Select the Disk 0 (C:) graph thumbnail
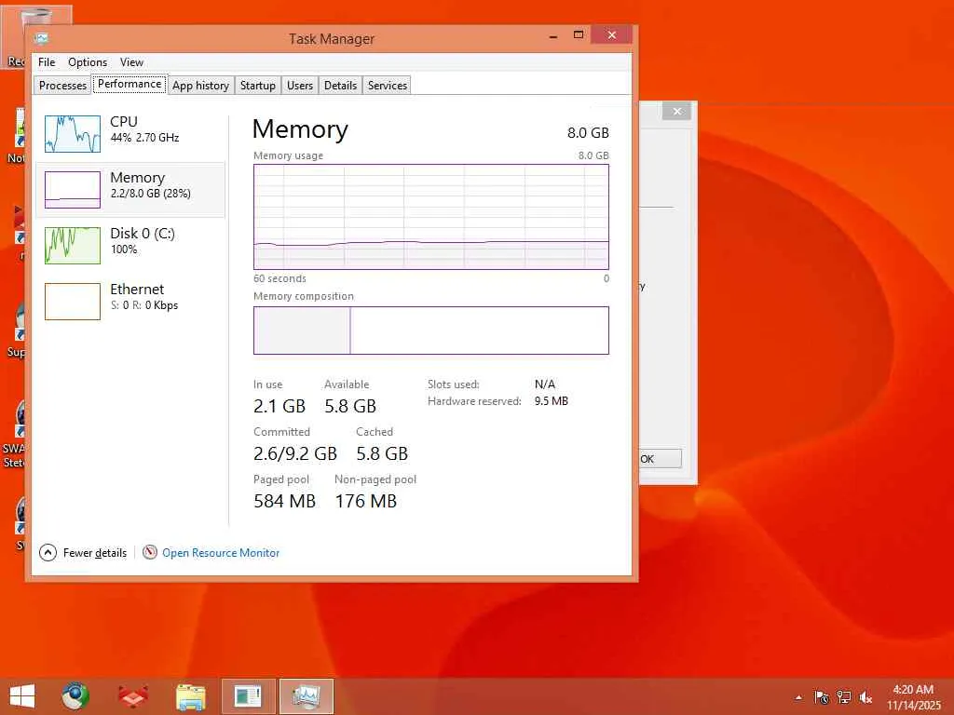 [x=73, y=246]
